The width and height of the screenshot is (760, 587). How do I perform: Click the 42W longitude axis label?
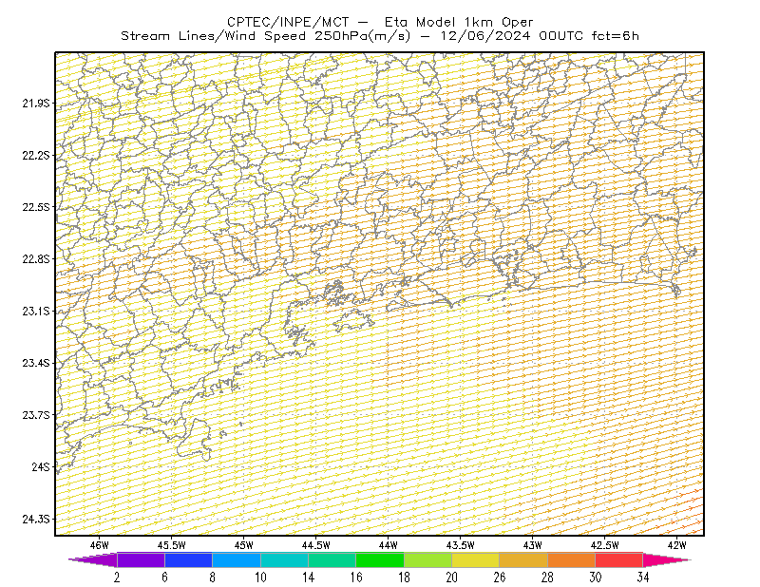pos(676,545)
